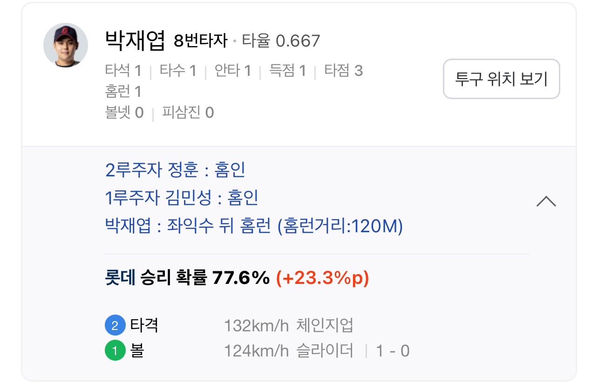Viewport: 598px width, 383px height.
Task: Click the 투구 위치 보기 button
Action: (501, 79)
